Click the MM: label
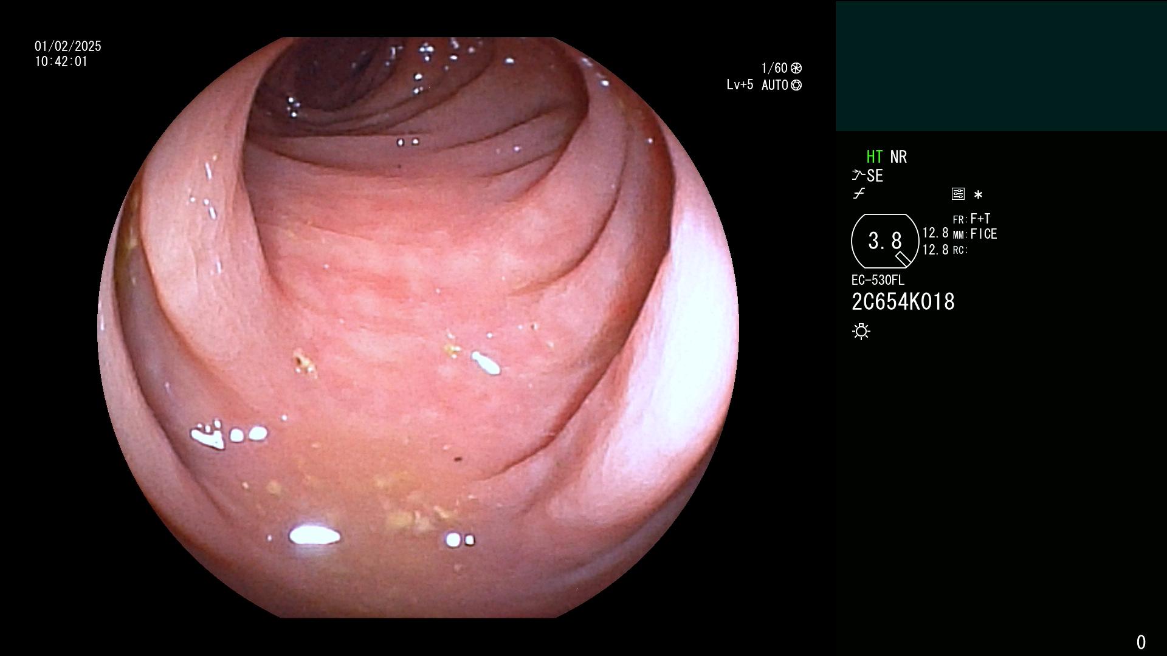Screen dimensions: 1167x656 coord(960,235)
